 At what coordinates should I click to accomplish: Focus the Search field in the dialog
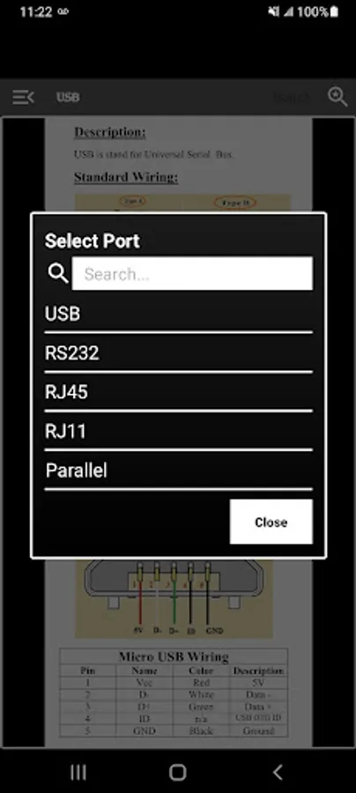point(192,274)
